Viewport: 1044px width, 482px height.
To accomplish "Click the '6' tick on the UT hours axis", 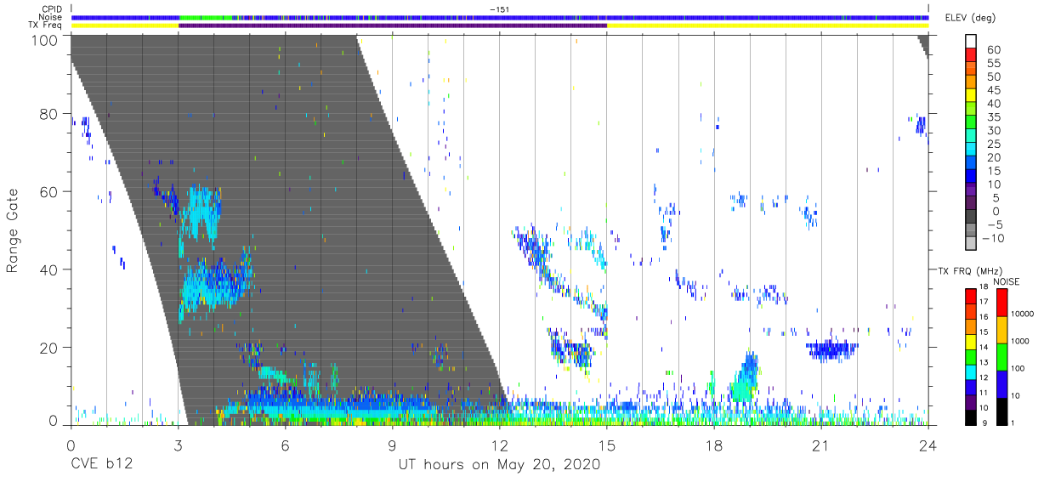I will point(285,446).
